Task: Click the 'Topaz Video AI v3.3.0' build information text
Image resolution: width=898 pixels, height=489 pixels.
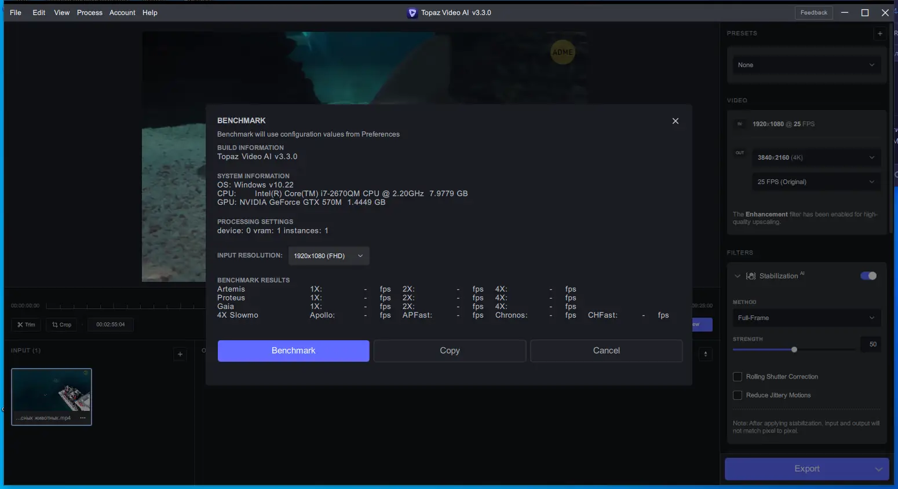Action: (x=257, y=157)
